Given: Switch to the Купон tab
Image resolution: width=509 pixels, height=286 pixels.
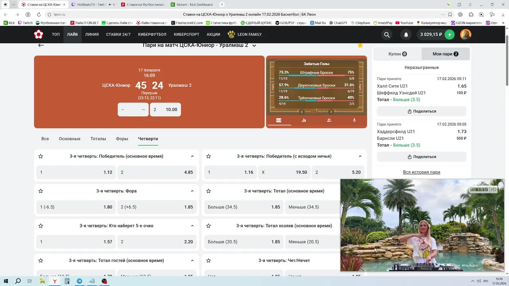Looking at the screenshot, I should 398,54.
